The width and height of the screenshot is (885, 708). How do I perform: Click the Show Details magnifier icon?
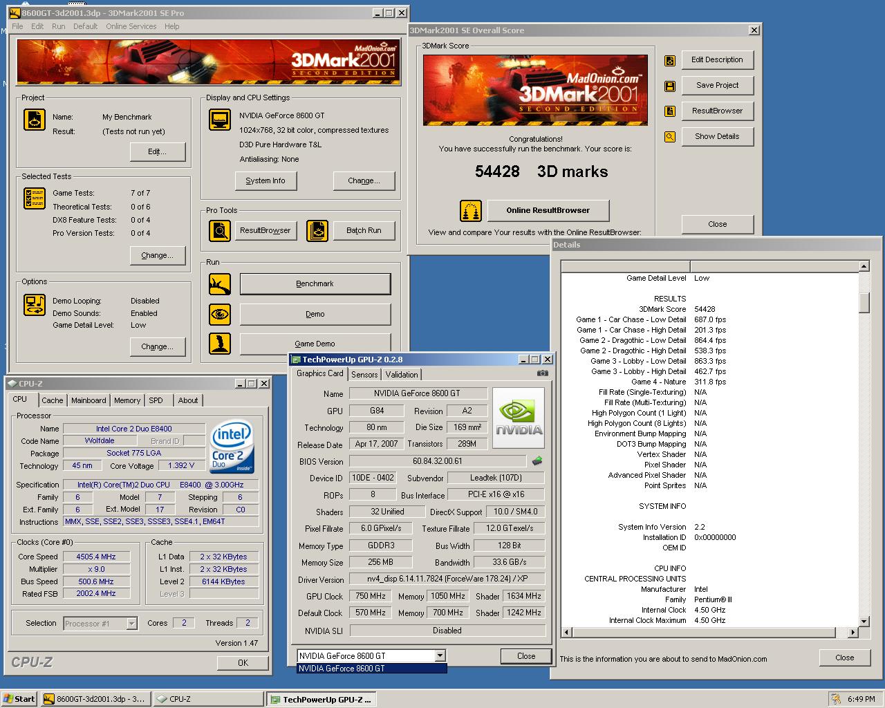click(669, 137)
